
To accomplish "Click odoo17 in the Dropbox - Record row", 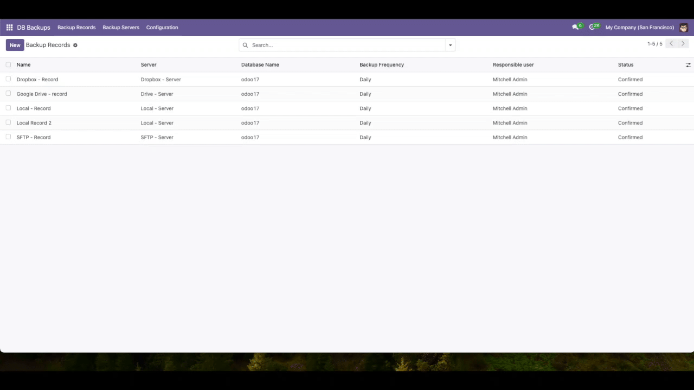I will coord(250,80).
